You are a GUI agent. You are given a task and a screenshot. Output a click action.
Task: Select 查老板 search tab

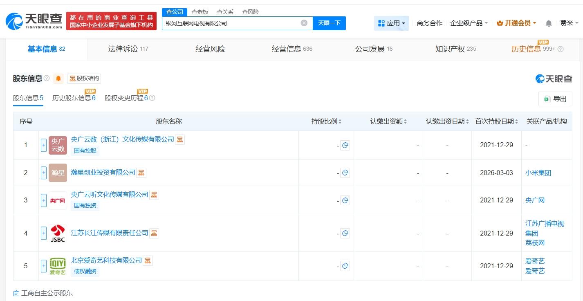click(200, 12)
